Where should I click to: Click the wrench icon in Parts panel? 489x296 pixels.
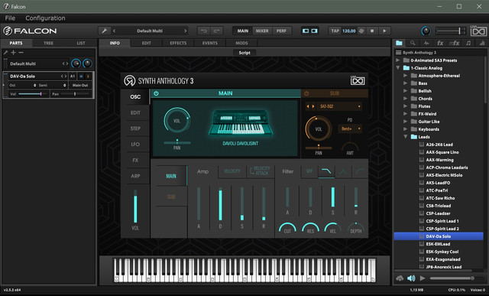pos(5,53)
